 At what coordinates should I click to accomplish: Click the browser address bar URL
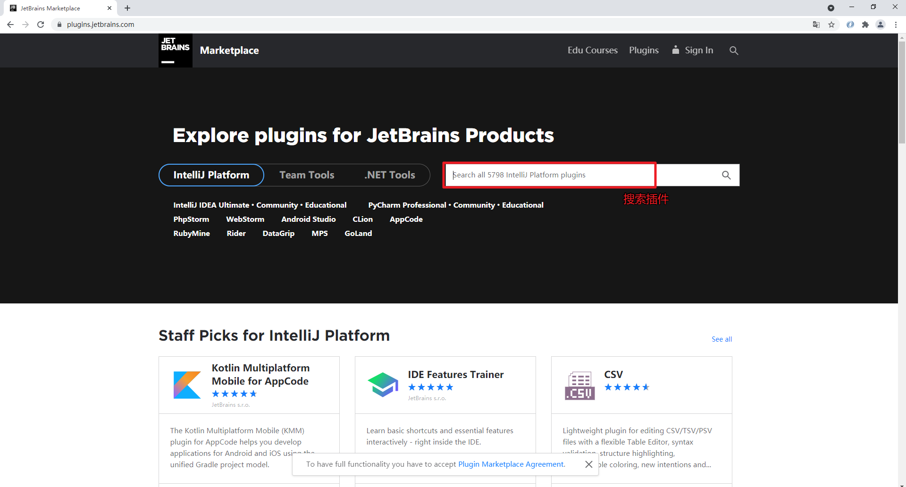coord(101,25)
